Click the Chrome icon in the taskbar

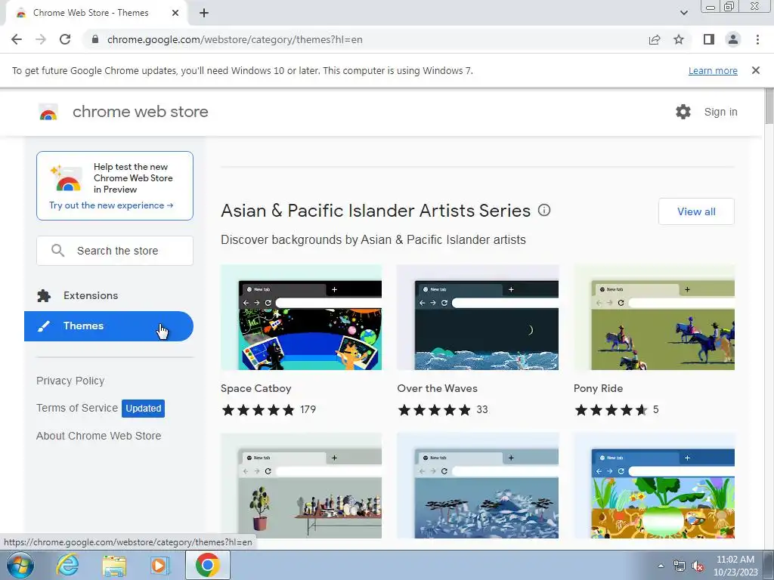[207, 565]
